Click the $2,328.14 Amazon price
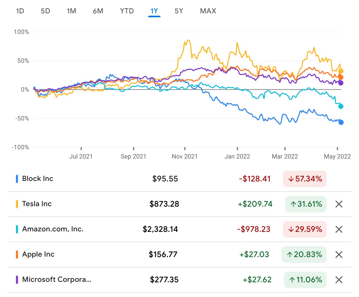359x297 pixels. point(160,229)
